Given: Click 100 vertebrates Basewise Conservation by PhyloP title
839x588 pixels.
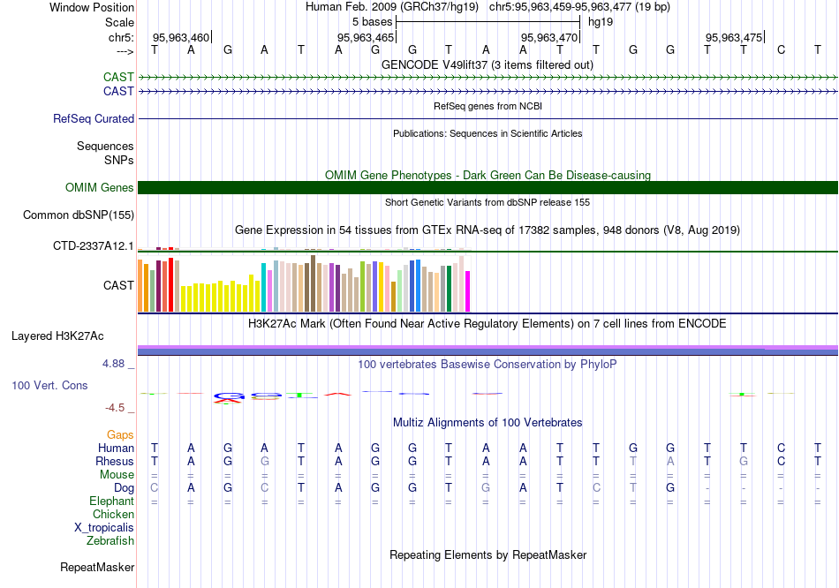Looking at the screenshot, I should pyautogui.click(x=488, y=365).
